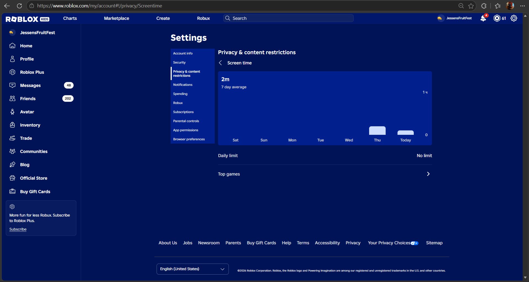The height and width of the screenshot is (282, 529).
Task: Go back with the browser back arrow
Action: click(7, 6)
